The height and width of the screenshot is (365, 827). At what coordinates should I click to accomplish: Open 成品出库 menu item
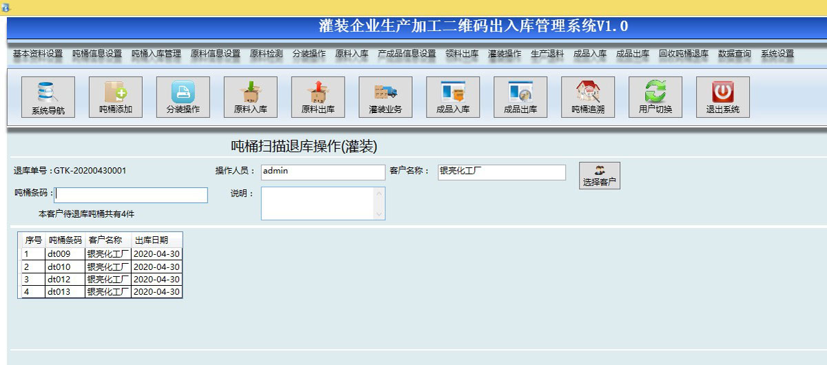click(x=633, y=54)
